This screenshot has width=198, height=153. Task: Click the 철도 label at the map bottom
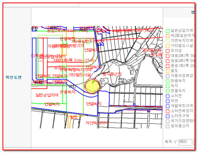[74, 117]
